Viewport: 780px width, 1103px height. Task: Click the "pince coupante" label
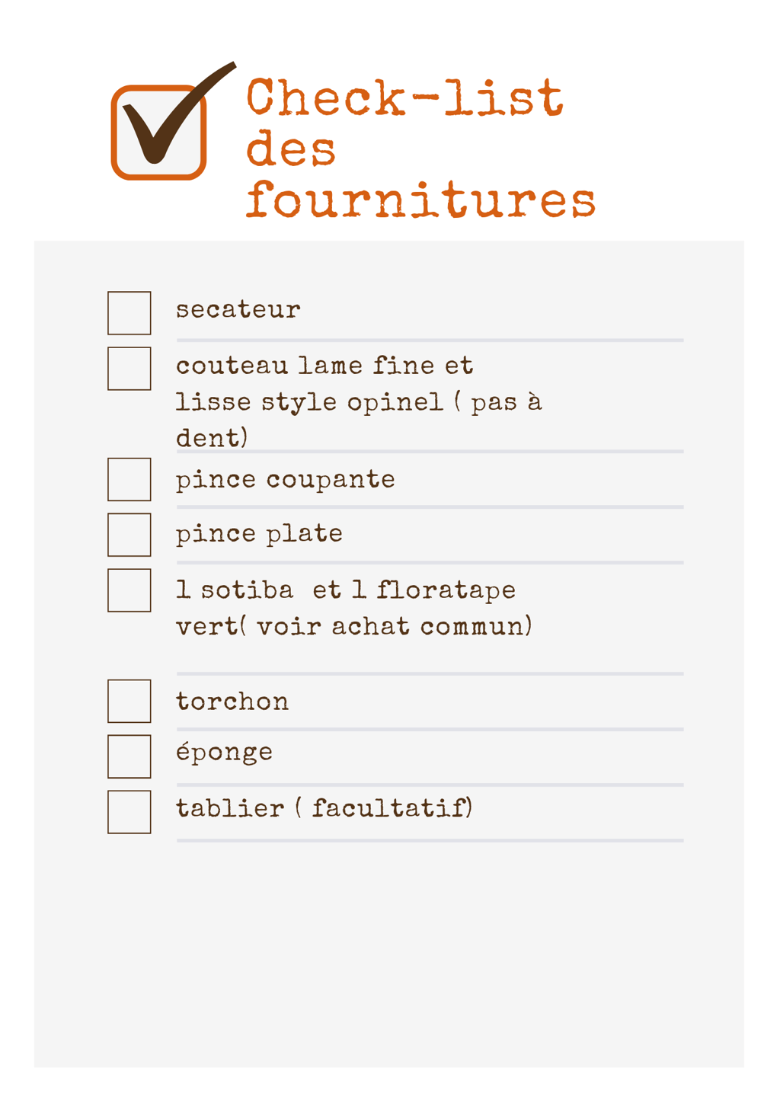[x=286, y=479]
